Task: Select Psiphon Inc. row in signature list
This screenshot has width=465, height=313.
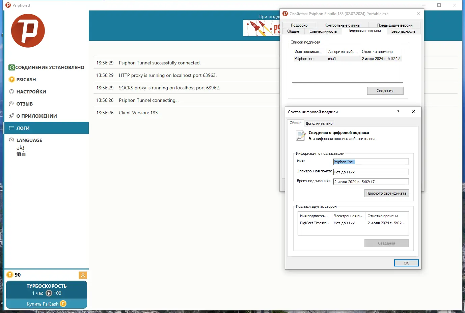Action: click(x=347, y=59)
